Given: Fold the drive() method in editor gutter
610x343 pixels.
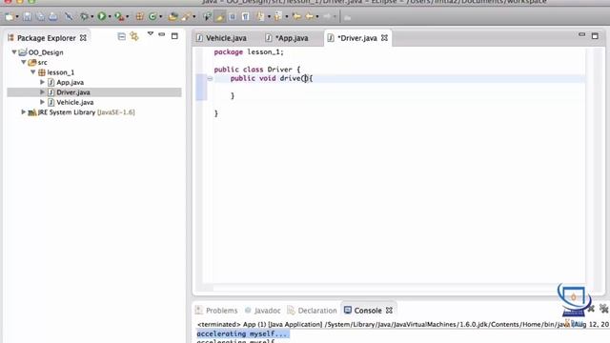Looking at the screenshot, I should tap(210, 78).
